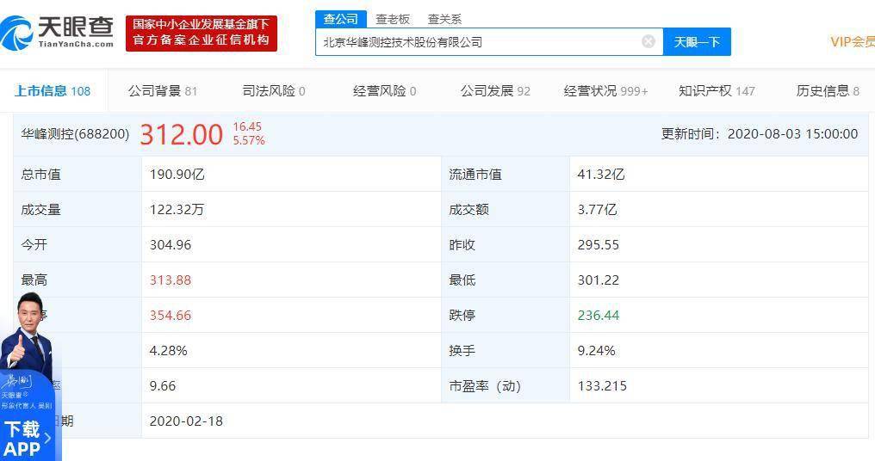
Task: Open the 经营状况 999+ tab
Action: (605, 91)
